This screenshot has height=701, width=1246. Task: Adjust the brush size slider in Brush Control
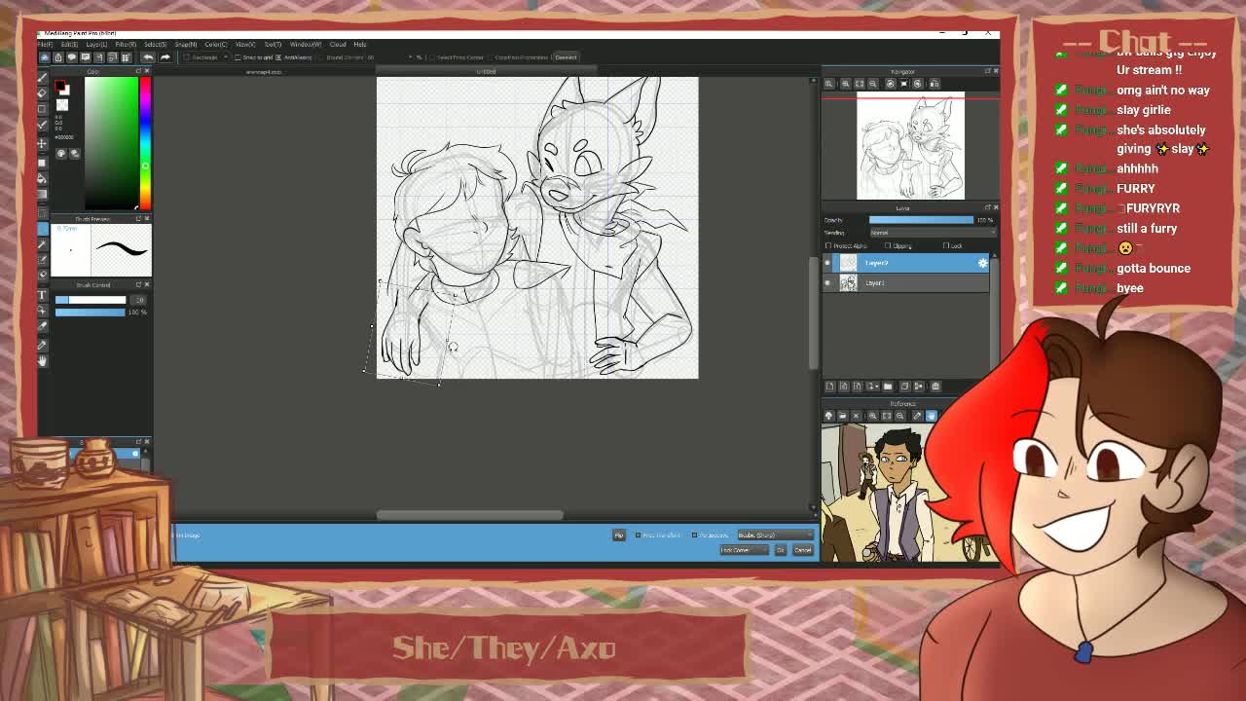[91, 300]
